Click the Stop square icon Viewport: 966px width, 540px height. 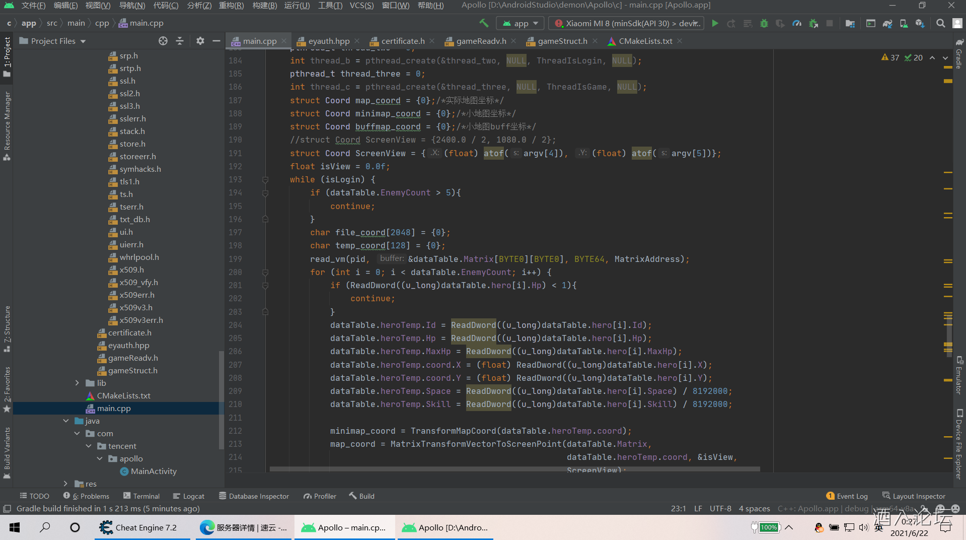830,23
